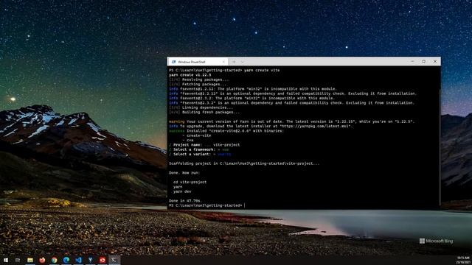This screenshot has height=265, width=472.
Task: Click the blue V app taskbar icon
Action: coord(90,260)
